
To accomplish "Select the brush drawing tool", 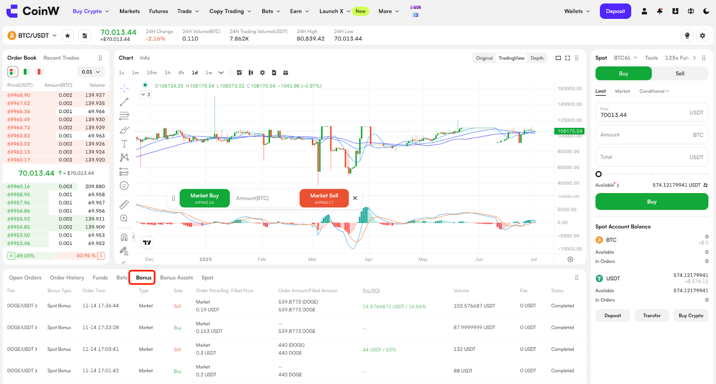I will click(x=124, y=130).
